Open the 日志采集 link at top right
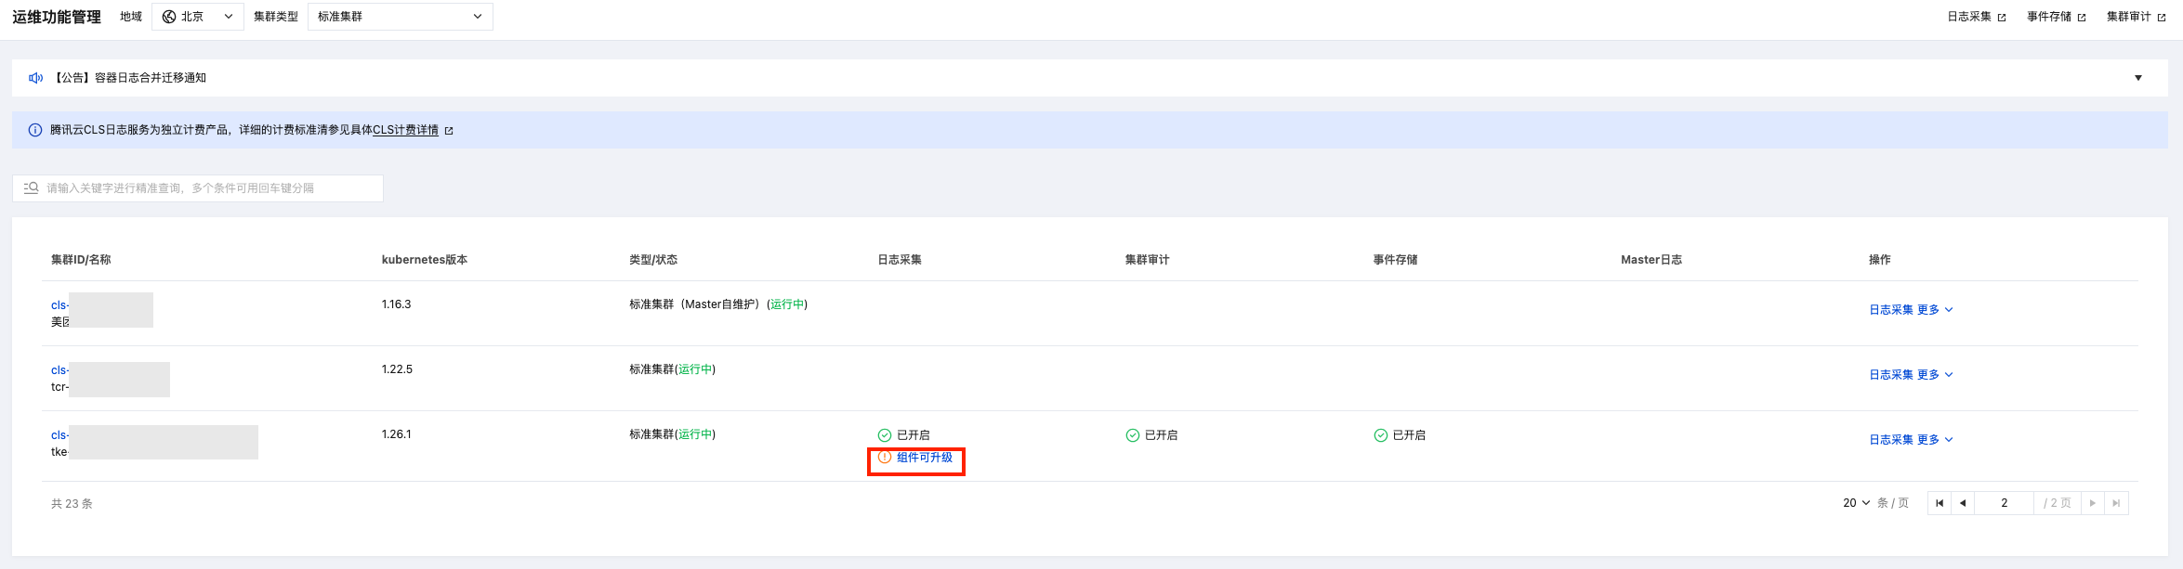2183x569 pixels. coord(1976,17)
